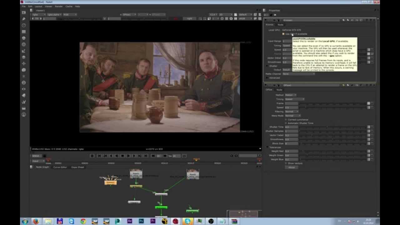The width and height of the screenshot is (400, 225).
Task: Open the Timing dropdown in OFlow
Action: point(294,99)
